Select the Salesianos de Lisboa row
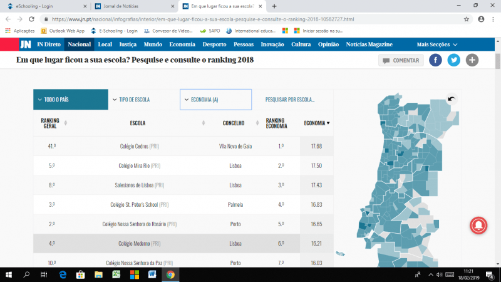501x282 pixels. click(x=183, y=185)
